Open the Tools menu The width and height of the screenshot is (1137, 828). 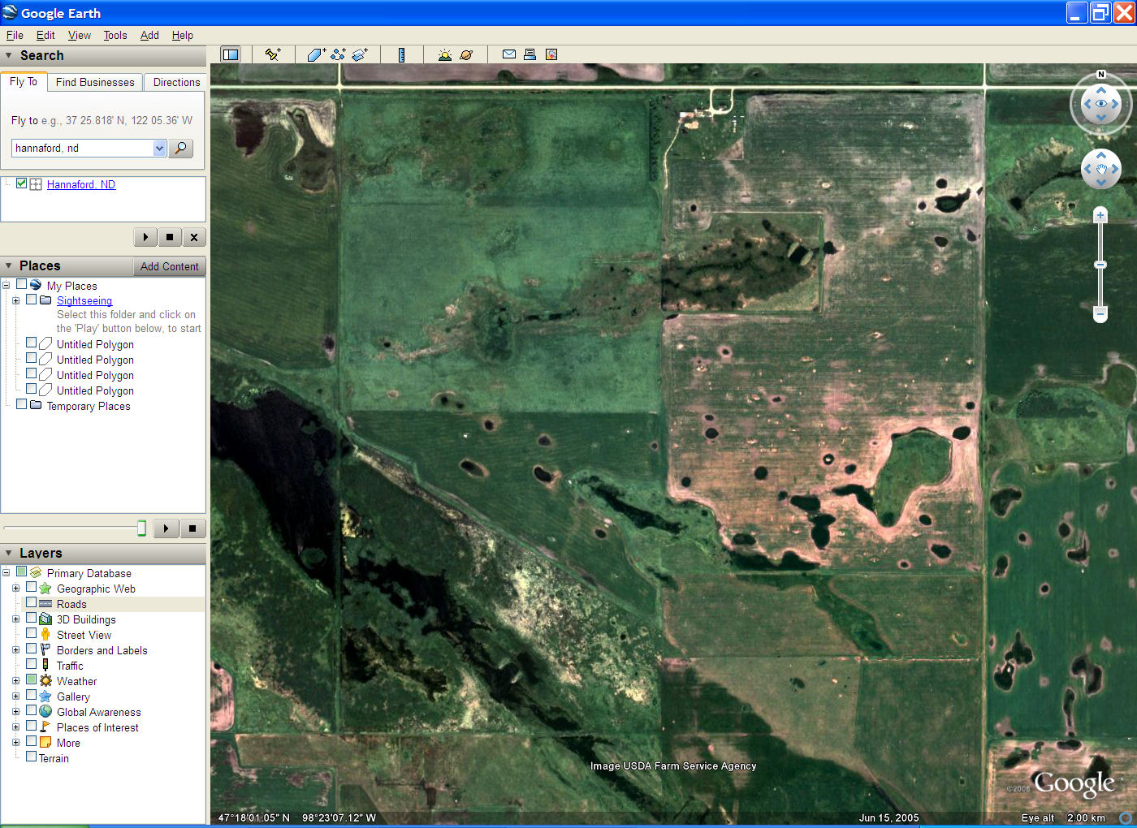115,35
